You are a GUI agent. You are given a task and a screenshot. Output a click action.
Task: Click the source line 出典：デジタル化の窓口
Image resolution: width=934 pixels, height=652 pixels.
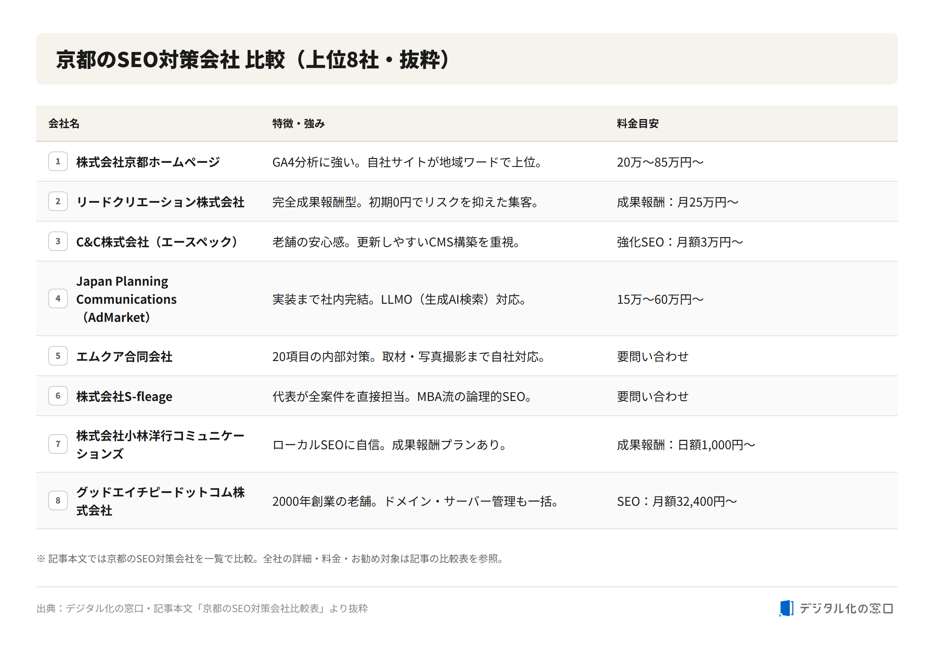tap(202, 608)
